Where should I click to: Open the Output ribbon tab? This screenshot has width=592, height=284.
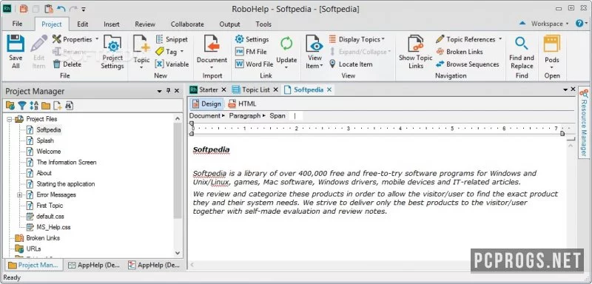click(x=229, y=24)
